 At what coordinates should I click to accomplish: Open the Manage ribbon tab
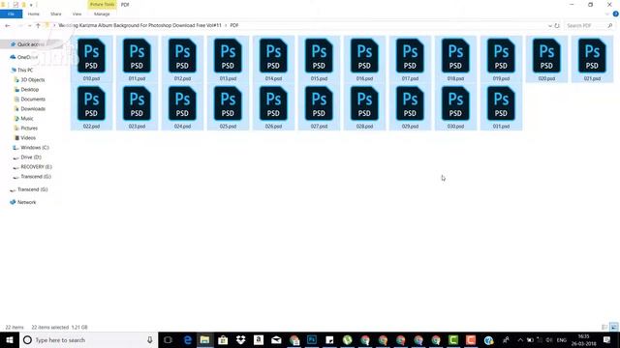point(102,14)
